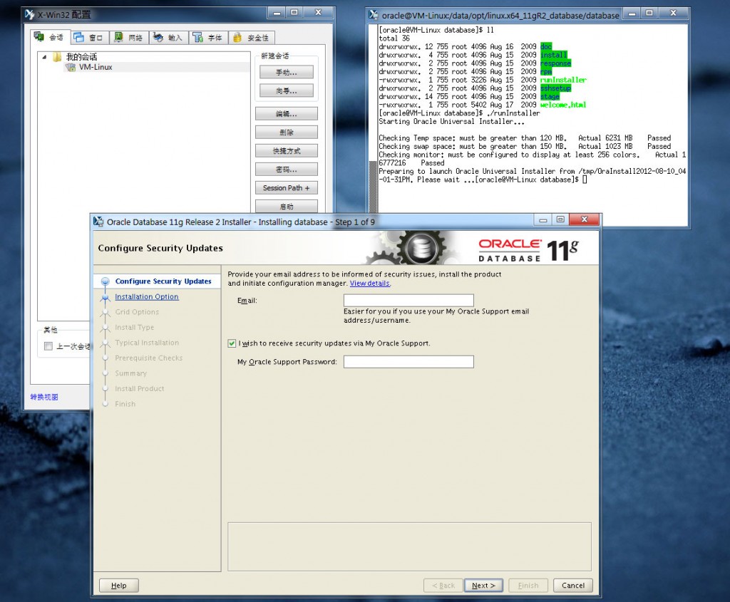730x602 pixels.
Task: Minimize the terminal window
Action: pyautogui.click(x=632, y=13)
